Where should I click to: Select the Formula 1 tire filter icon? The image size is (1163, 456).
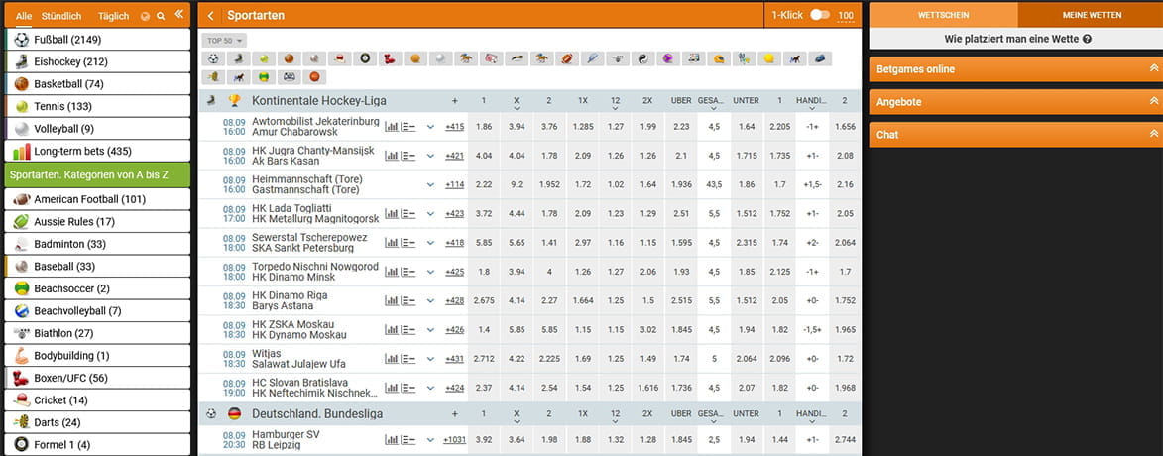[365, 58]
